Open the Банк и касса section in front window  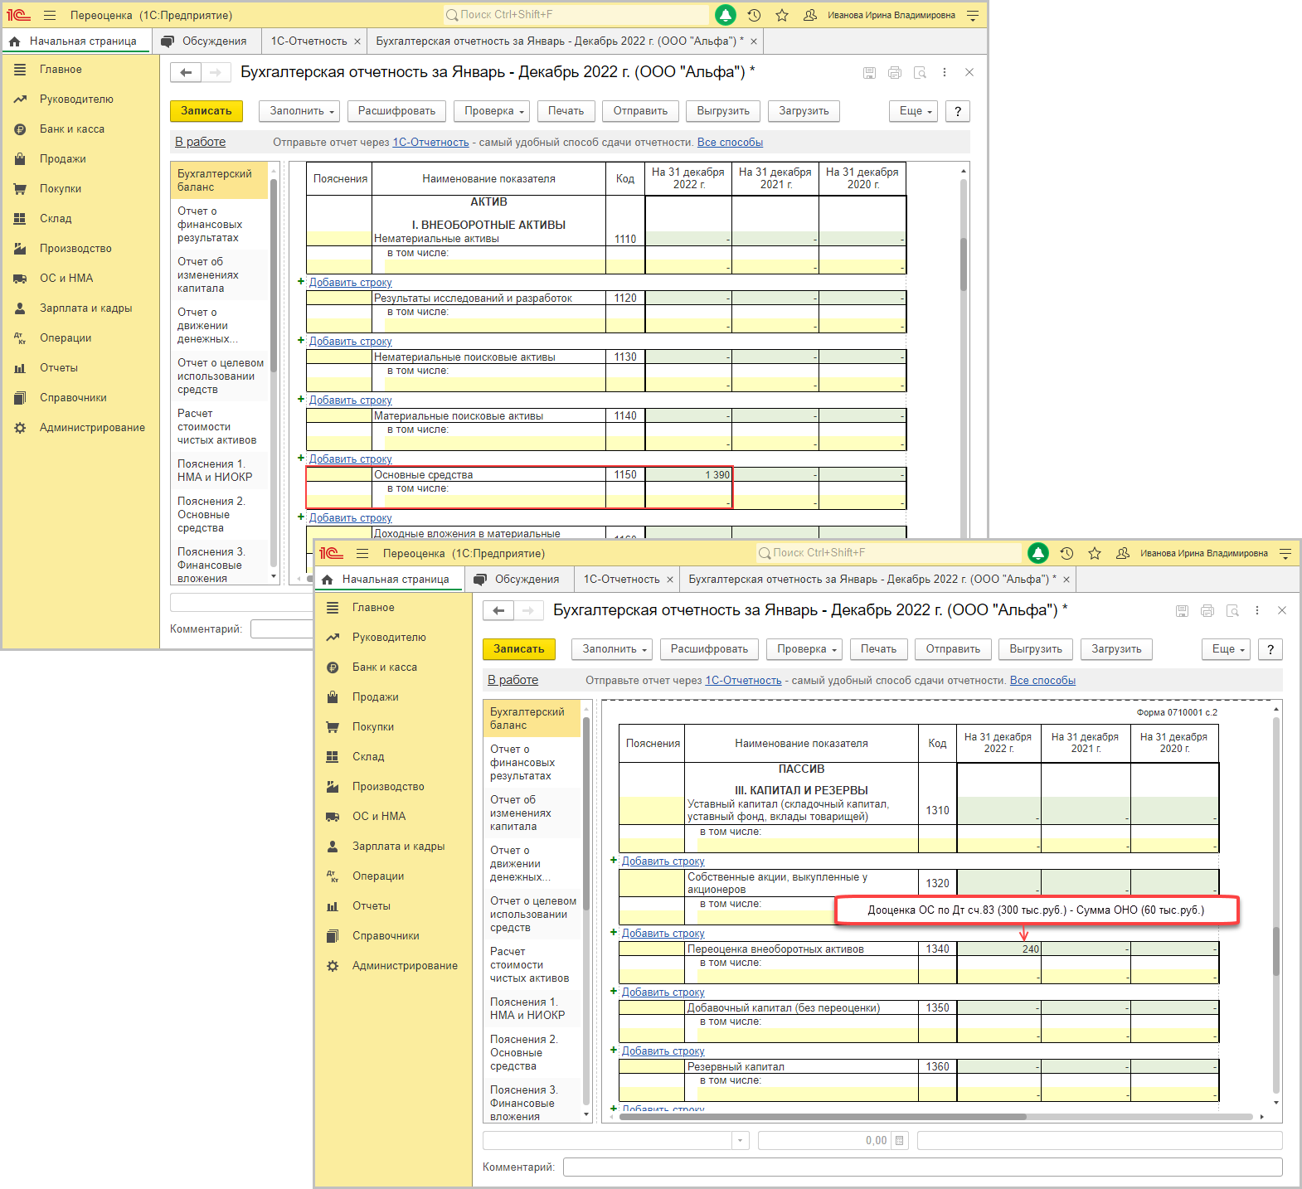click(385, 667)
